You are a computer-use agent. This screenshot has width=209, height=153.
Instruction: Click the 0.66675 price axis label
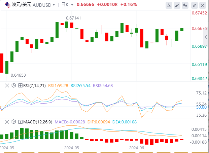coord(199,29)
